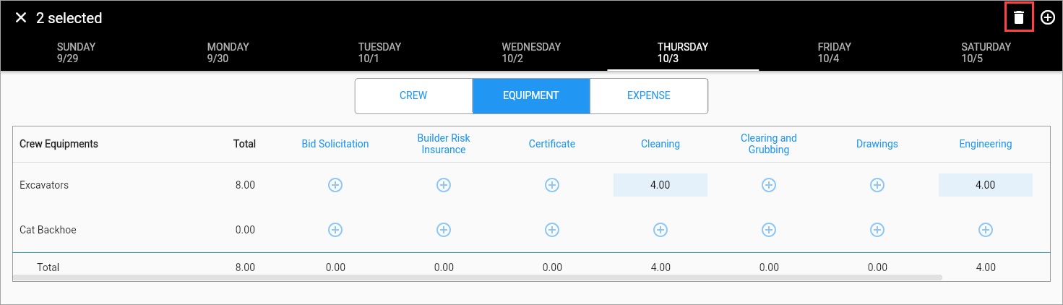Screen dimensions: 1063x305
Task: Select the Equipment tab
Action: pos(531,95)
